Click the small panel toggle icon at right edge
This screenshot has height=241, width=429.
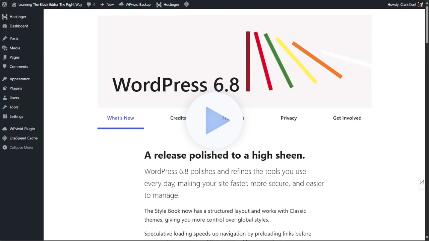point(422,182)
